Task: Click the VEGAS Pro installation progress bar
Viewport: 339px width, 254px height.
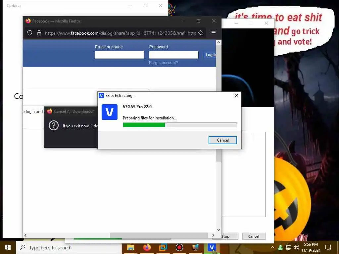Action: [x=180, y=125]
